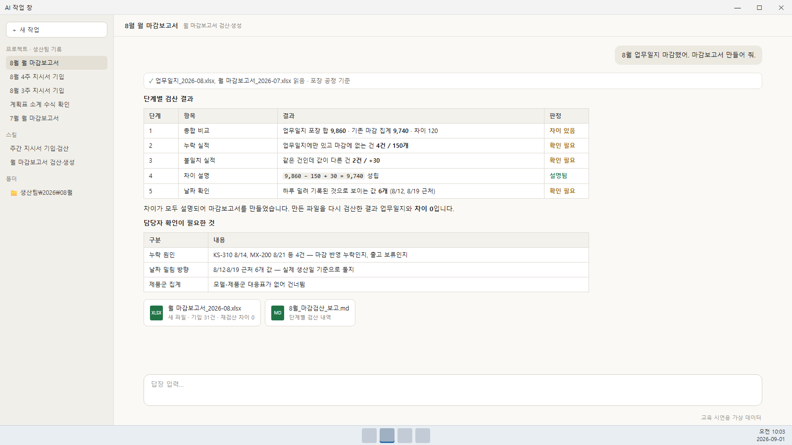Click the active second taskbar icon

387,436
